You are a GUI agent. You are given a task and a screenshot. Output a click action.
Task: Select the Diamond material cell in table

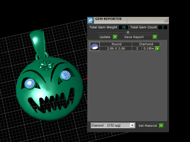click(146, 44)
